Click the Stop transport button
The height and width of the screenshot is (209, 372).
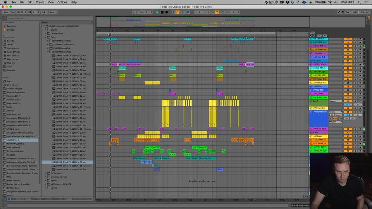(162, 12)
